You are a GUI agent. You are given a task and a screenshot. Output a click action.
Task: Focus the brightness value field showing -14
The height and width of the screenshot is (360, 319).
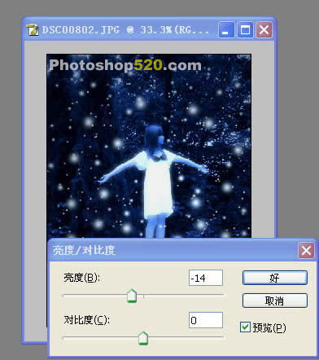tap(206, 278)
